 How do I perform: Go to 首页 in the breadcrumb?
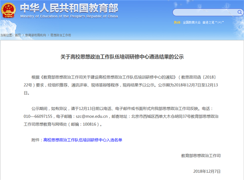point(18,35)
